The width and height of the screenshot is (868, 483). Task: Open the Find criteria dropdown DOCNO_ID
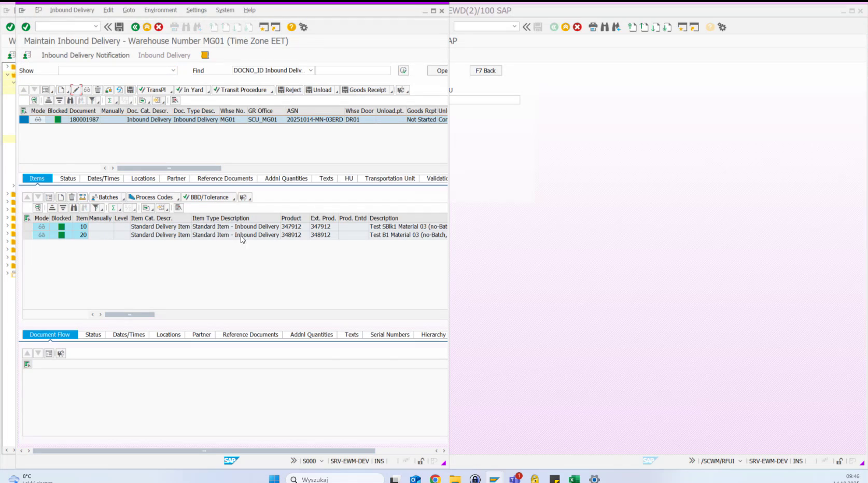310,70
